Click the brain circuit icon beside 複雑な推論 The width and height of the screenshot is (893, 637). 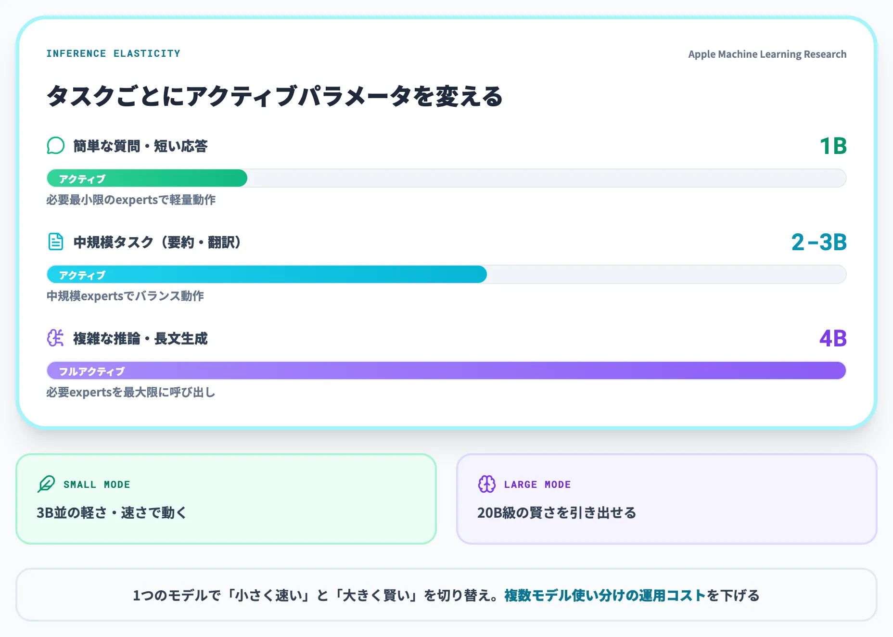55,338
